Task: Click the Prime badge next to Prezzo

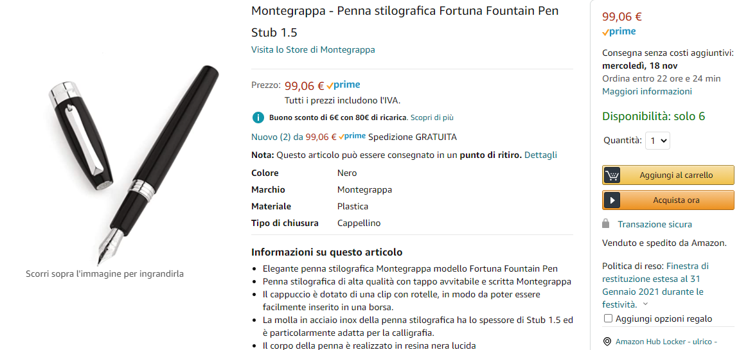Action: pos(343,85)
